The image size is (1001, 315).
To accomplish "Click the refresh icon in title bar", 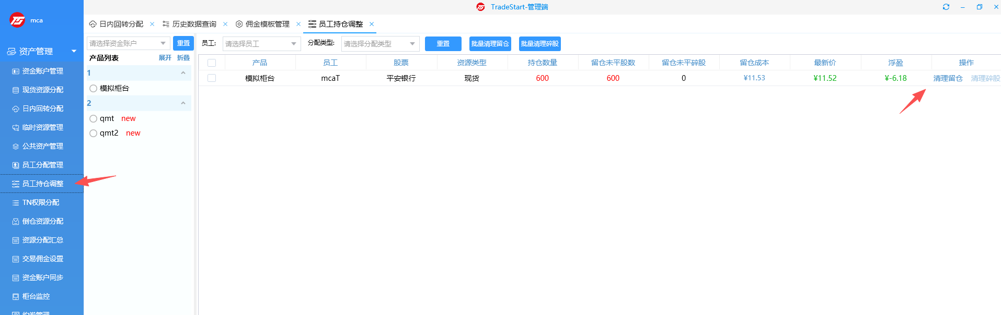I will click(x=946, y=7).
